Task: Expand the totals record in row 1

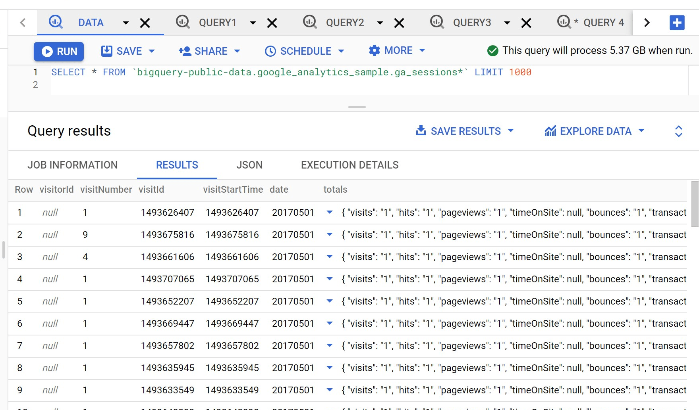Action: click(x=329, y=212)
